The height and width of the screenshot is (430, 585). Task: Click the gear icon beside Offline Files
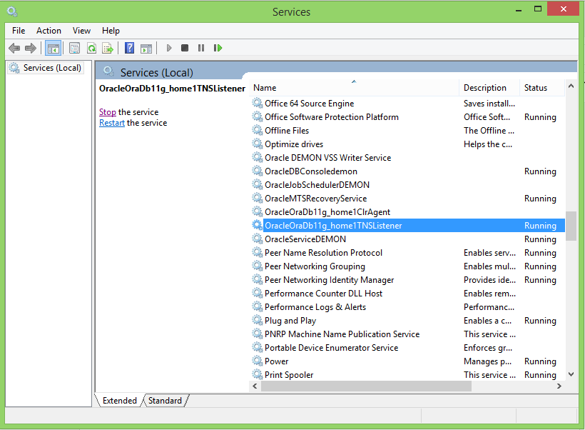[257, 130]
